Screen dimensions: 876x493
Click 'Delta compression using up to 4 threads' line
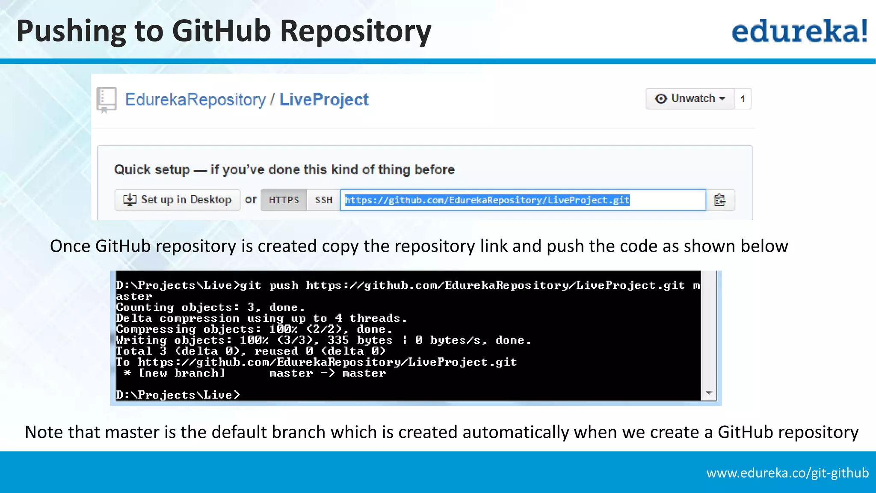pyautogui.click(x=261, y=318)
